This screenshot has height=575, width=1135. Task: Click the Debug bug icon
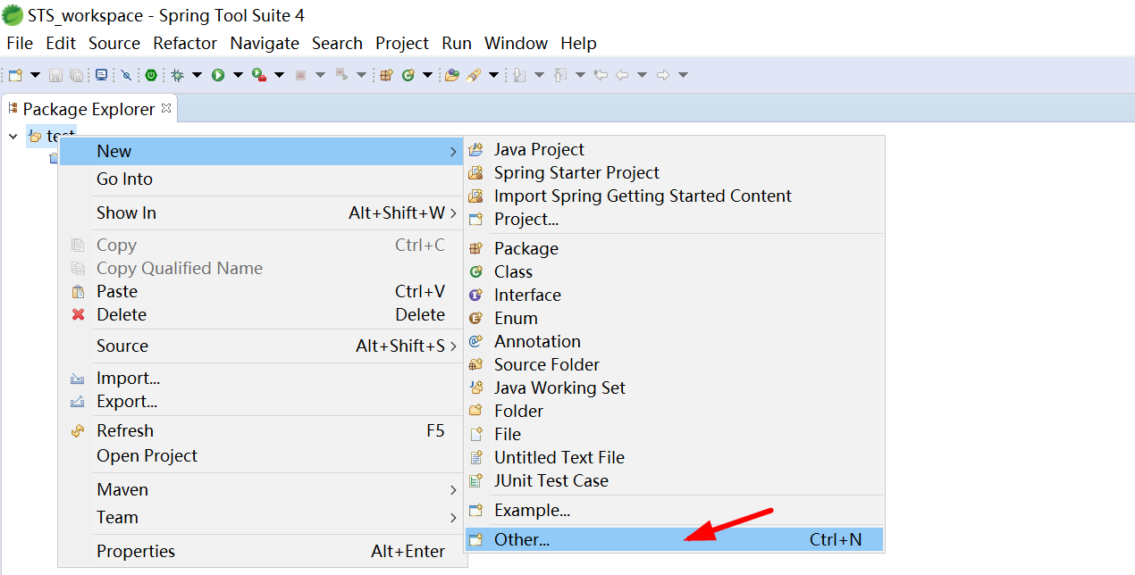pyautogui.click(x=177, y=75)
